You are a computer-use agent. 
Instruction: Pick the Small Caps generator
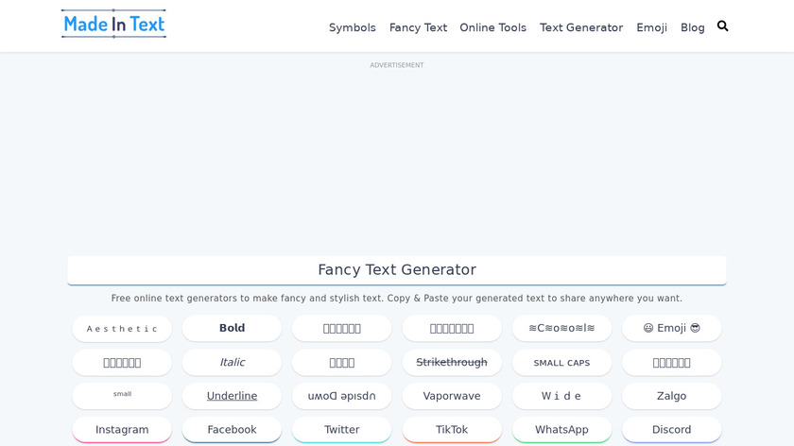coord(561,363)
